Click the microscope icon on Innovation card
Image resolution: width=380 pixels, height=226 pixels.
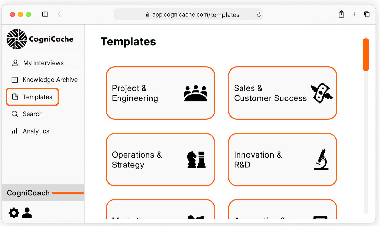click(321, 160)
